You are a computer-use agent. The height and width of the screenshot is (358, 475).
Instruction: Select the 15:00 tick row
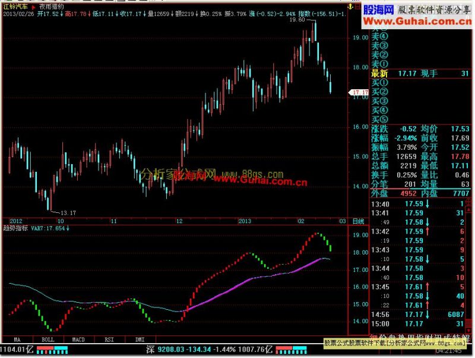click(418, 324)
